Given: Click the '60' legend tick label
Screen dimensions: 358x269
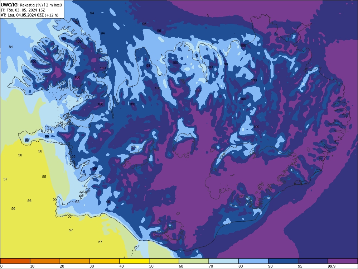Looking at the screenshot, I should click(x=181, y=266).
